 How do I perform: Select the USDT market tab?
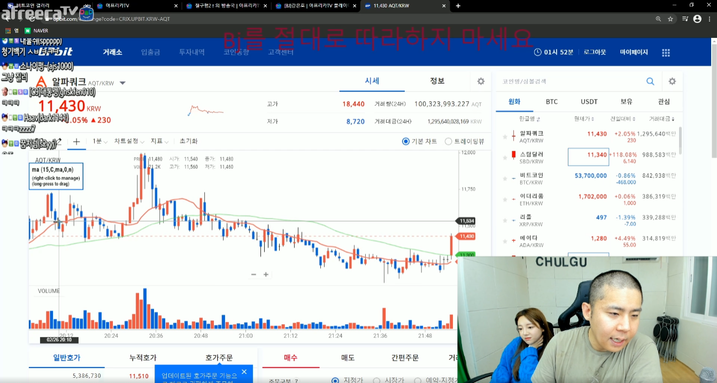pyautogui.click(x=589, y=101)
